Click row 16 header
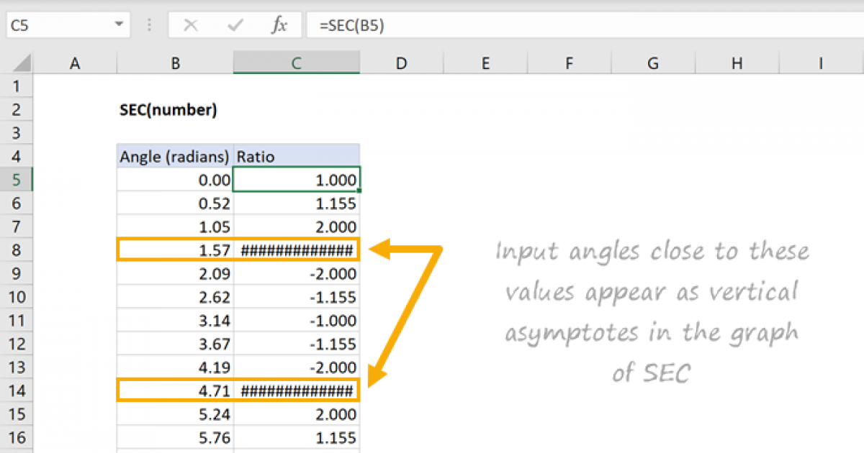 [17, 437]
